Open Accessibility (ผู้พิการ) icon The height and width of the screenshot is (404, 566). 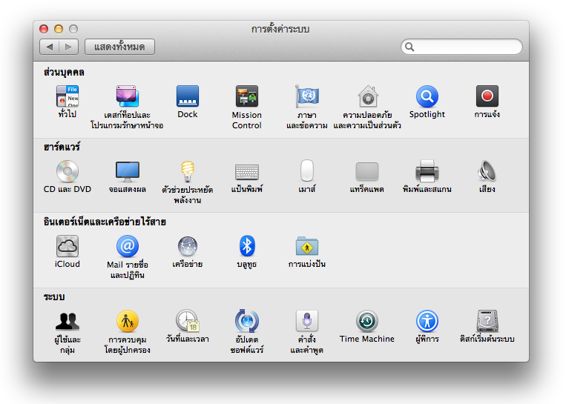click(427, 321)
